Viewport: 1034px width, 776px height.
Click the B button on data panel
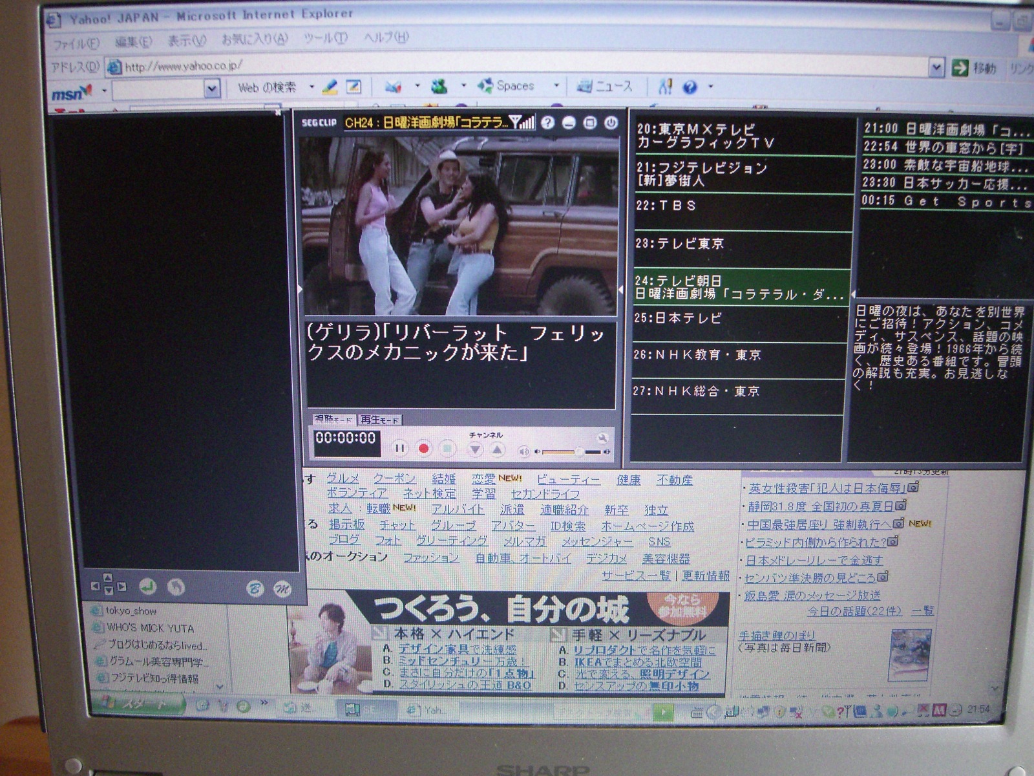pyautogui.click(x=255, y=588)
